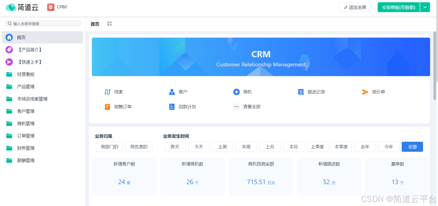The height and width of the screenshot is (206, 438).
Task: Open 【产品简介】 in the sidebar
Action: (x=42, y=49)
